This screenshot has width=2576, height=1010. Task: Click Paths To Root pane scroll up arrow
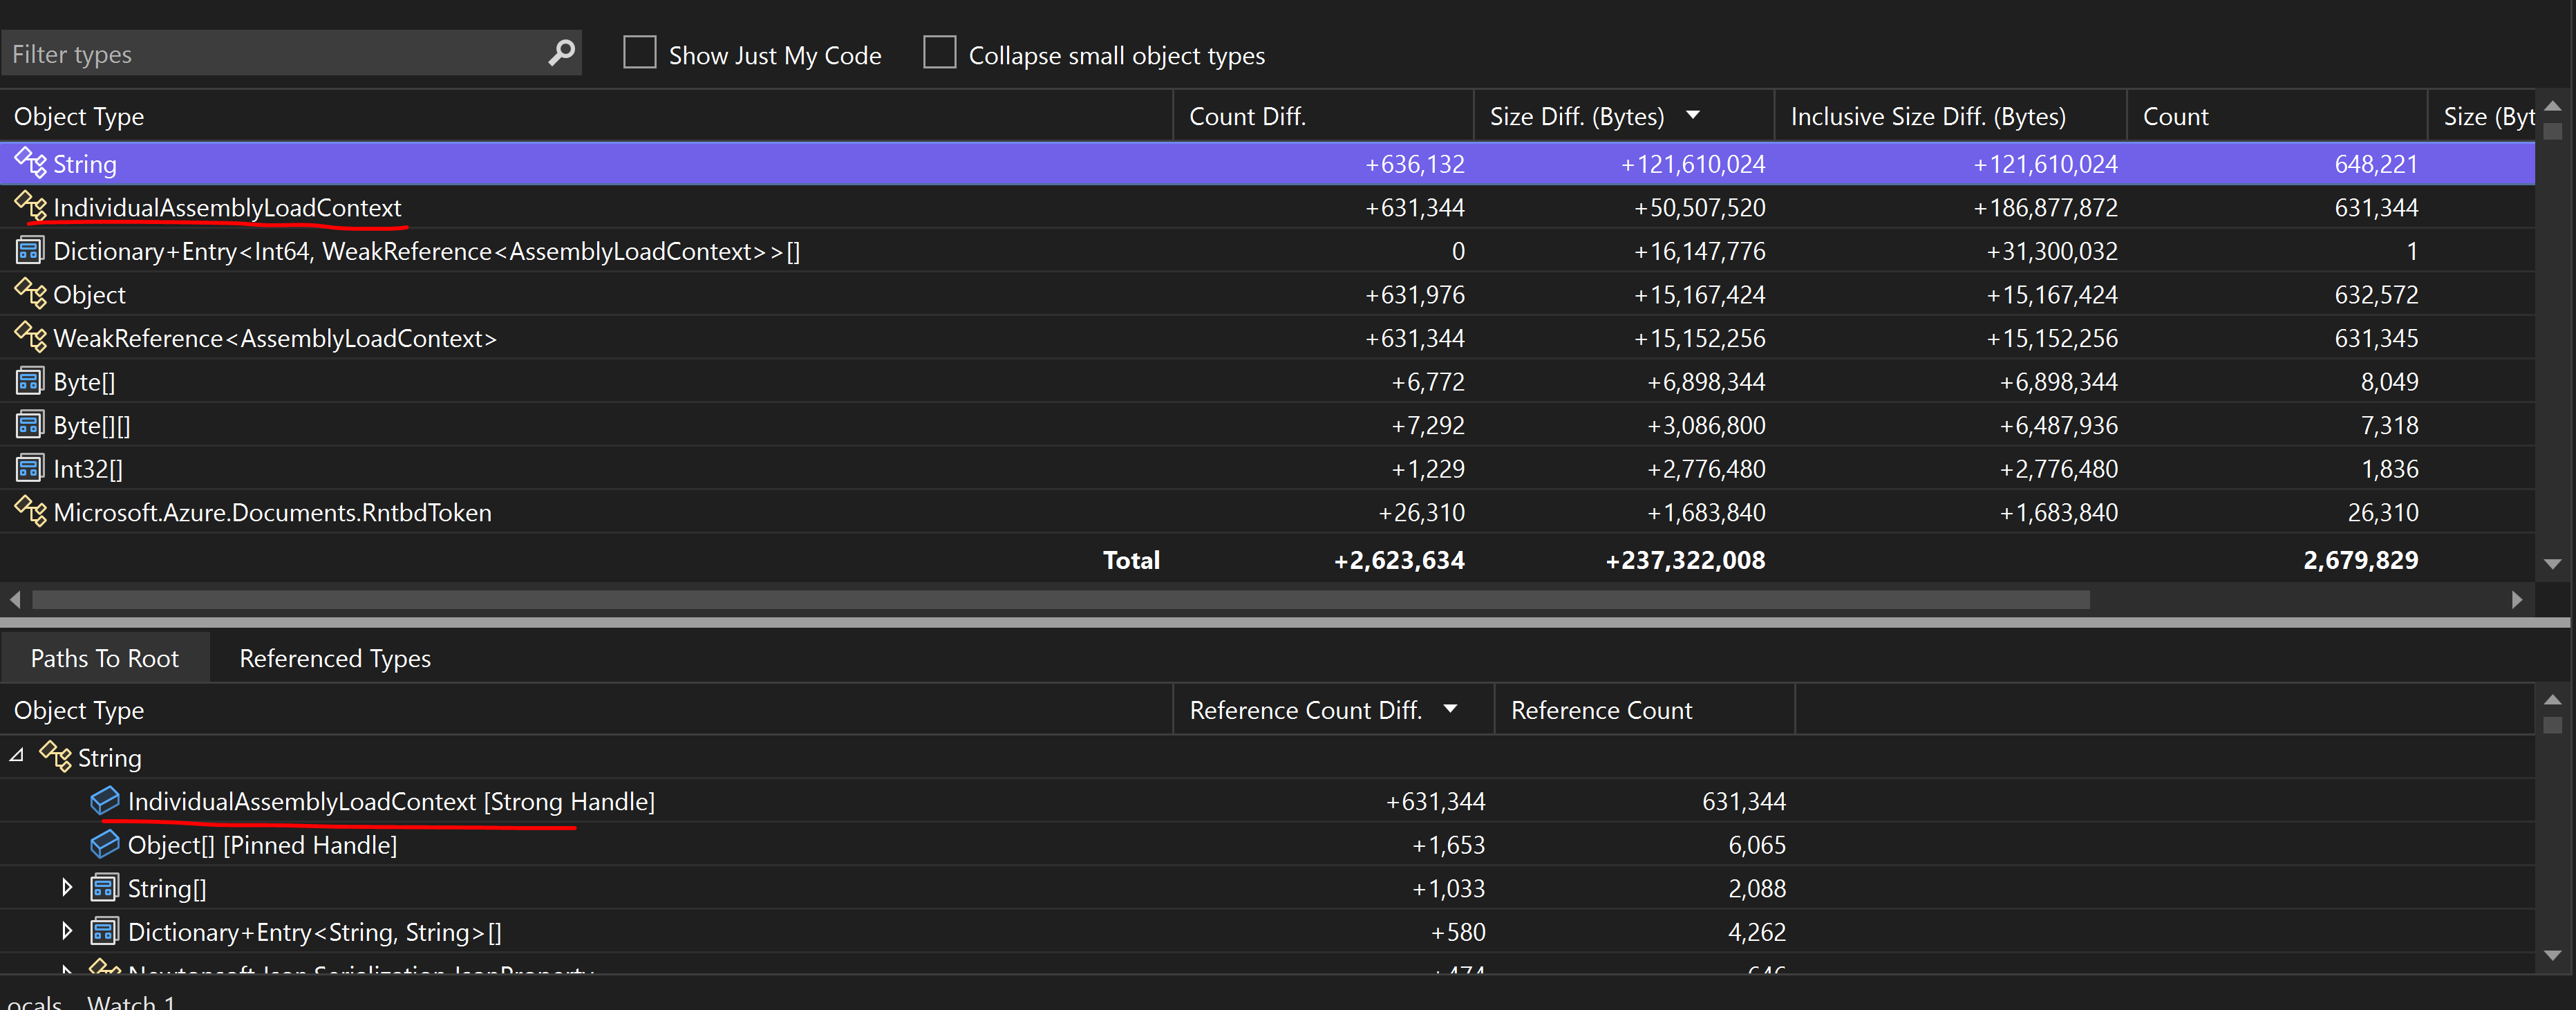[2553, 700]
